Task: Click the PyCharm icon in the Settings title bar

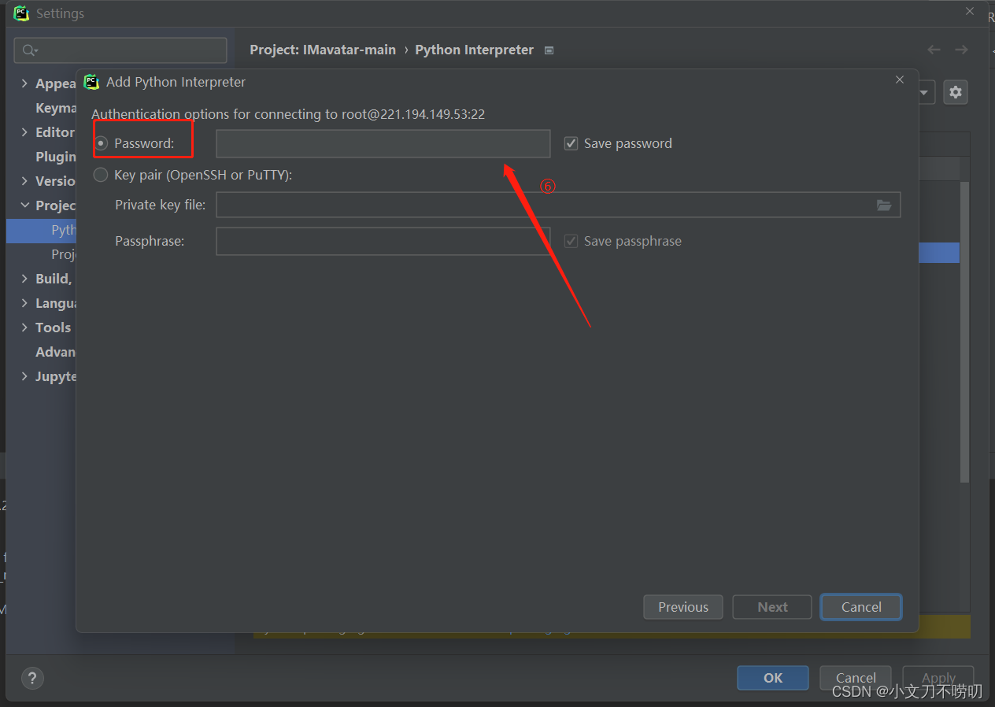Action: (x=21, y=13)
